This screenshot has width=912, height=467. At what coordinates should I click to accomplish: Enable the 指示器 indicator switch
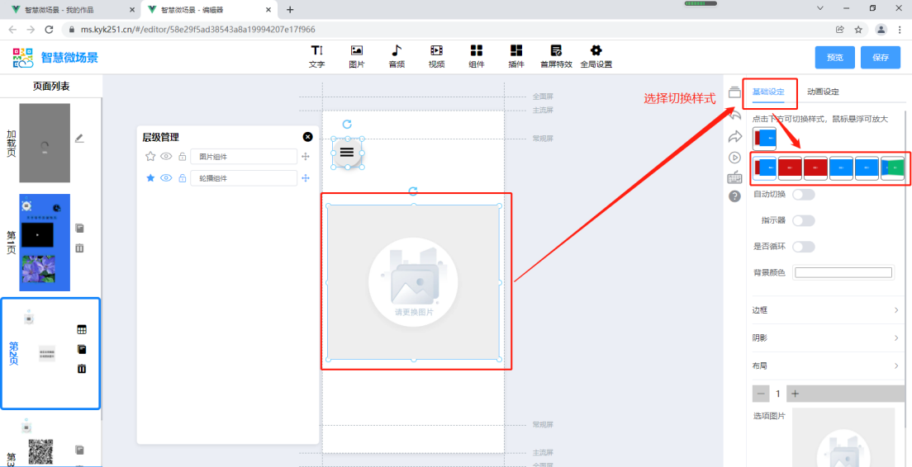pos(803,220)
